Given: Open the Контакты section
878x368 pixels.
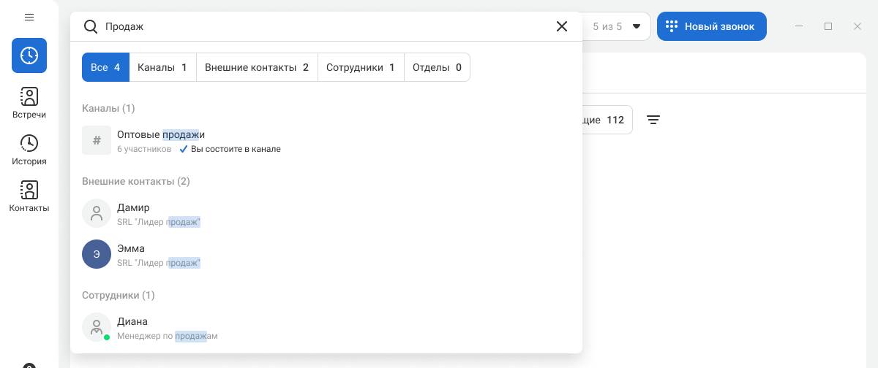Looking at the screenshot, I should (29, 196).
